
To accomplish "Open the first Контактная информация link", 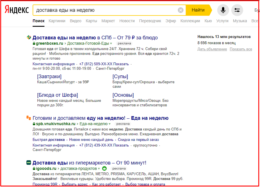I will 54,64.
